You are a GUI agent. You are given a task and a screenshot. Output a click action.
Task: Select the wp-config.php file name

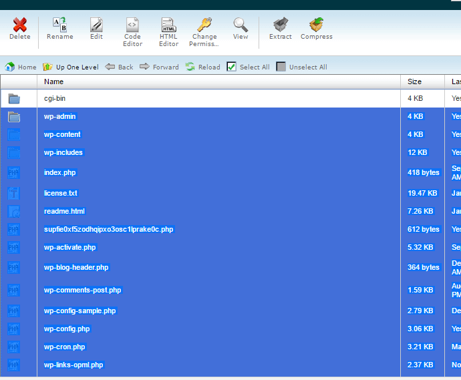pyautogui.click(x=67, y=329)
